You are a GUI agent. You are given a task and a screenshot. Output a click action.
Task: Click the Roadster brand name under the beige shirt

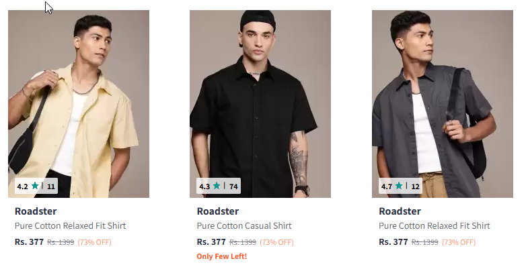click(x=36, y=211)
